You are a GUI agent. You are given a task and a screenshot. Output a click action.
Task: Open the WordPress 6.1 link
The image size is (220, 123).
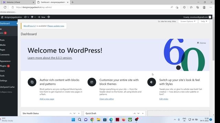tap(30, 26)
